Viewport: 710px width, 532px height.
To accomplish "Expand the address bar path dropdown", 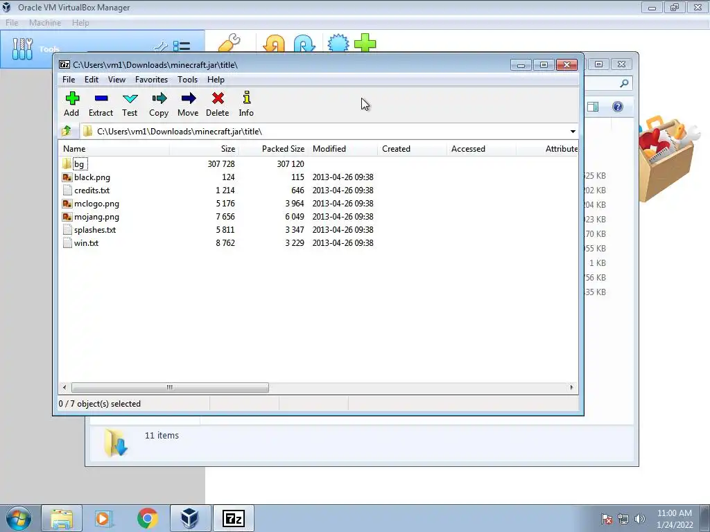I will point(573,132).
